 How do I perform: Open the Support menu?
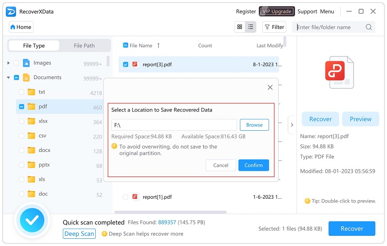307,11
